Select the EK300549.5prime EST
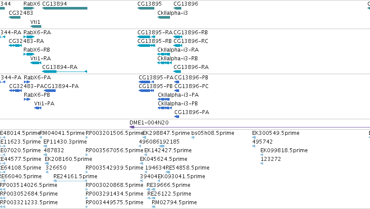The height and width of the screenshot is (209, 370). (254, 137)
